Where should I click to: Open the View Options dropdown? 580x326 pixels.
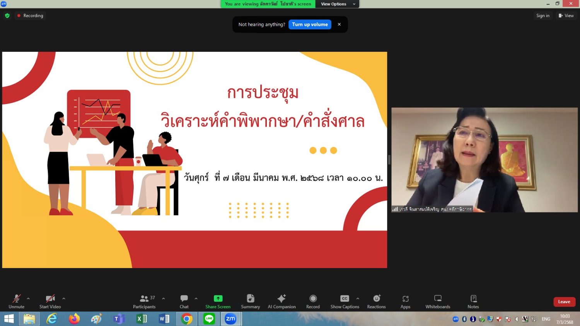tap(338, 4)
